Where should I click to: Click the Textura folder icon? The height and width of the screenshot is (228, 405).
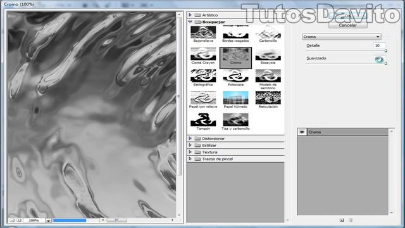coord(197,152)
